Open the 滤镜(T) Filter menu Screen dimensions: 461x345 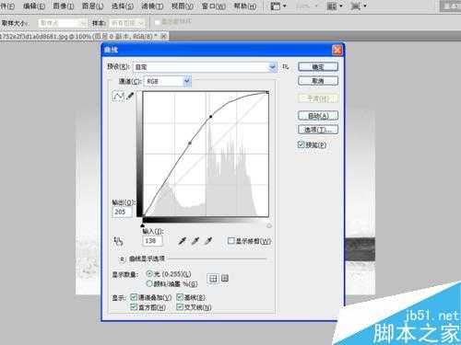(x=152, y=6)
